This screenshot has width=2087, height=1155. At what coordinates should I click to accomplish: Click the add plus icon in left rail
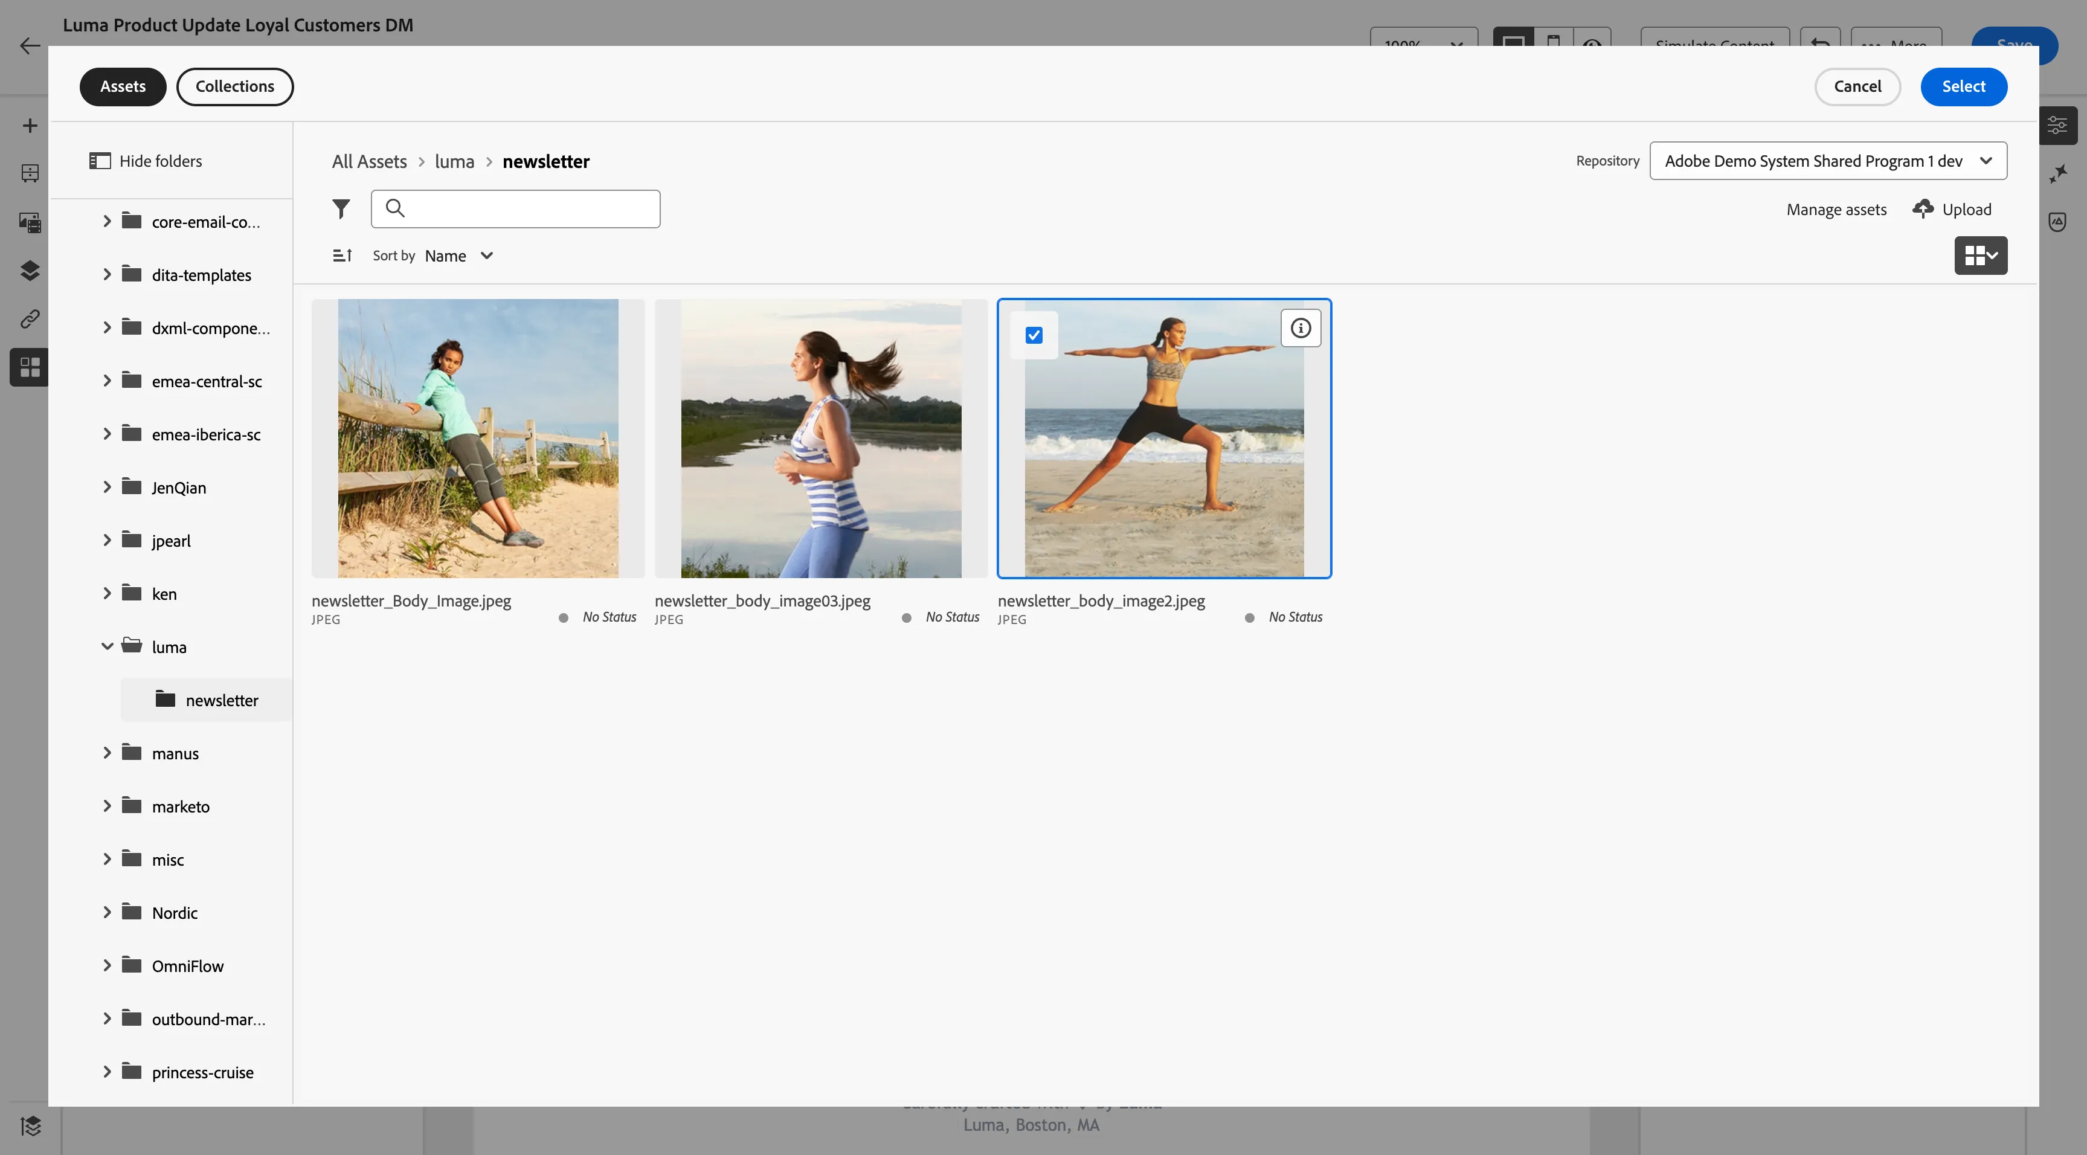click(x=30, y=126)
